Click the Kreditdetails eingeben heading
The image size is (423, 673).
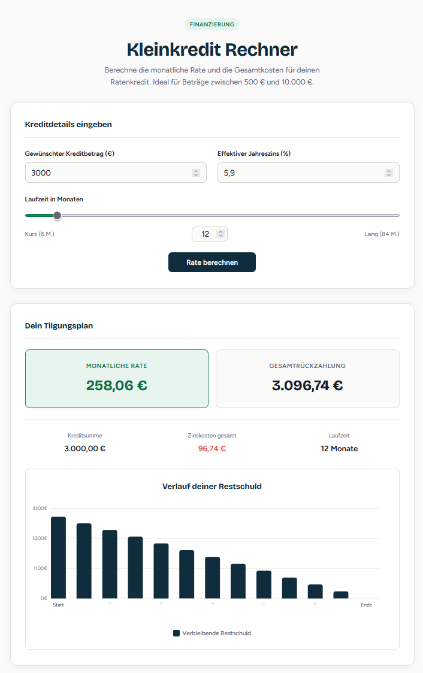[68, 125]
